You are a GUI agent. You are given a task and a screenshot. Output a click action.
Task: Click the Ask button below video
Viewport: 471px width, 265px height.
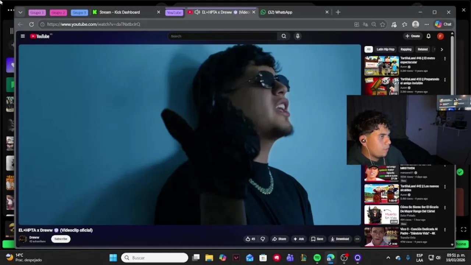pos(298,239)
